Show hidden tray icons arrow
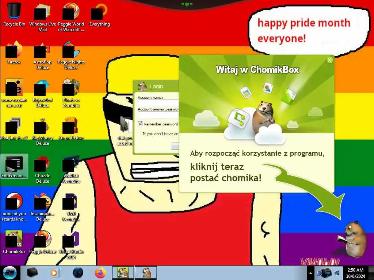The height and width of the screenshot is (280, 374). [x=310, y=273]
